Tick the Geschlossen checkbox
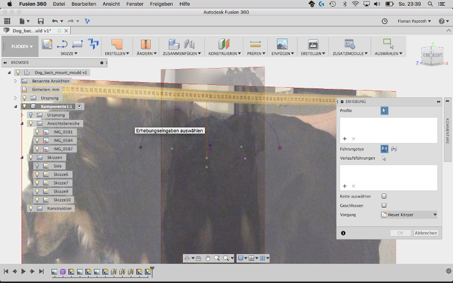Screen dimensions: 453x283 click(x=384, y=205)
